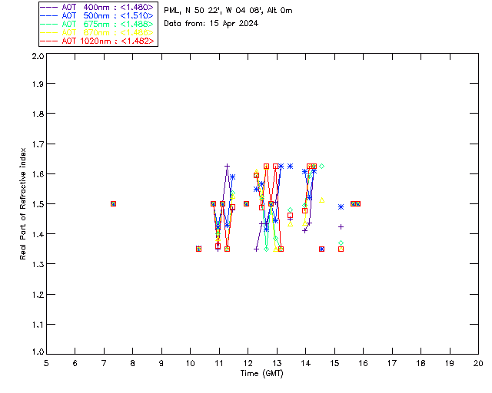Click the AOT 400nm legend entry
Image resolution: width=492 pixels, height=393 pixels.
[x=98, y=7]
